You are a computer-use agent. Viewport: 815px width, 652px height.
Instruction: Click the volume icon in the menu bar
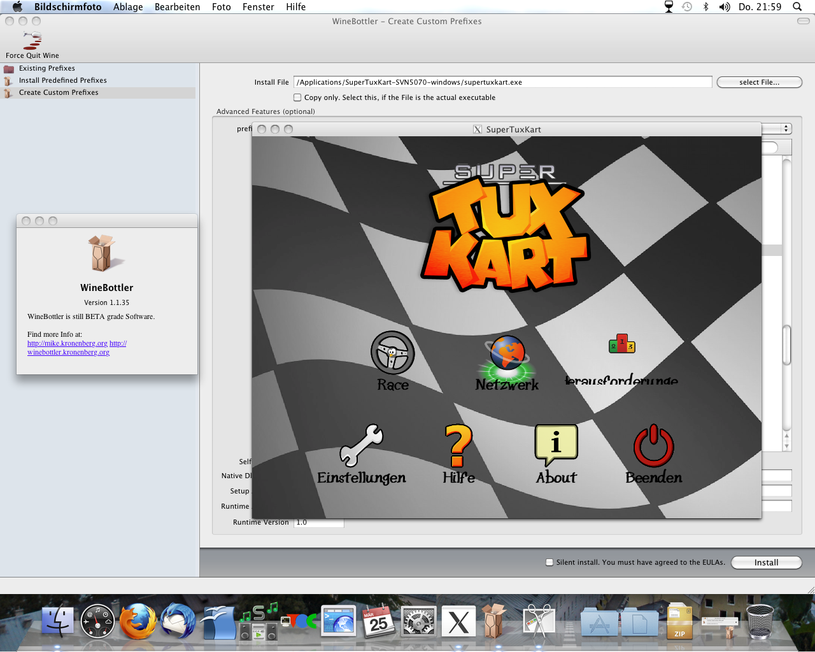[x=725, y=6]
